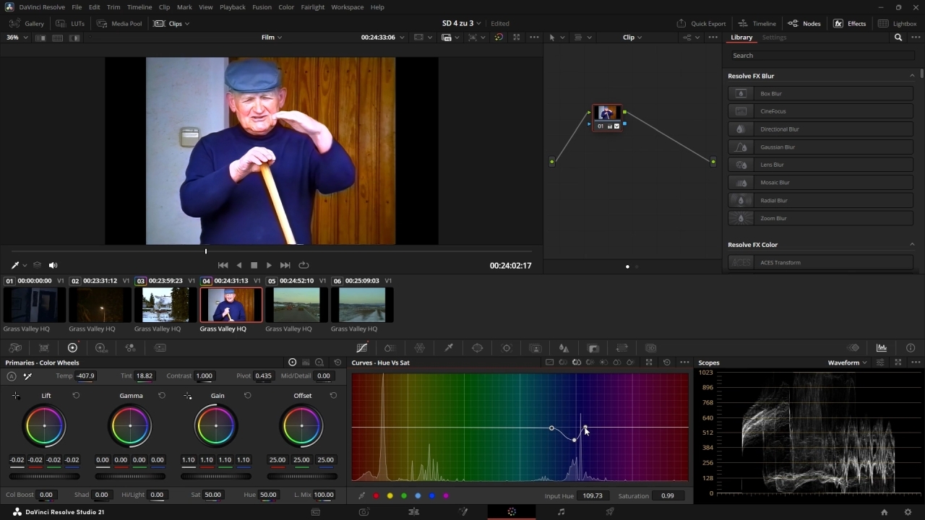Open the HDR color wheels palette

coord(101,347)
